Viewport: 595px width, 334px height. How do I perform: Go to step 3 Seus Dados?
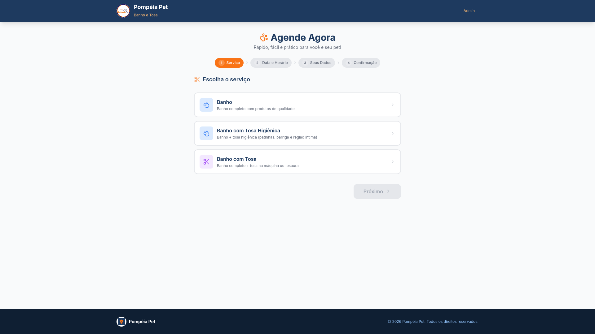(x=316, y=63)
